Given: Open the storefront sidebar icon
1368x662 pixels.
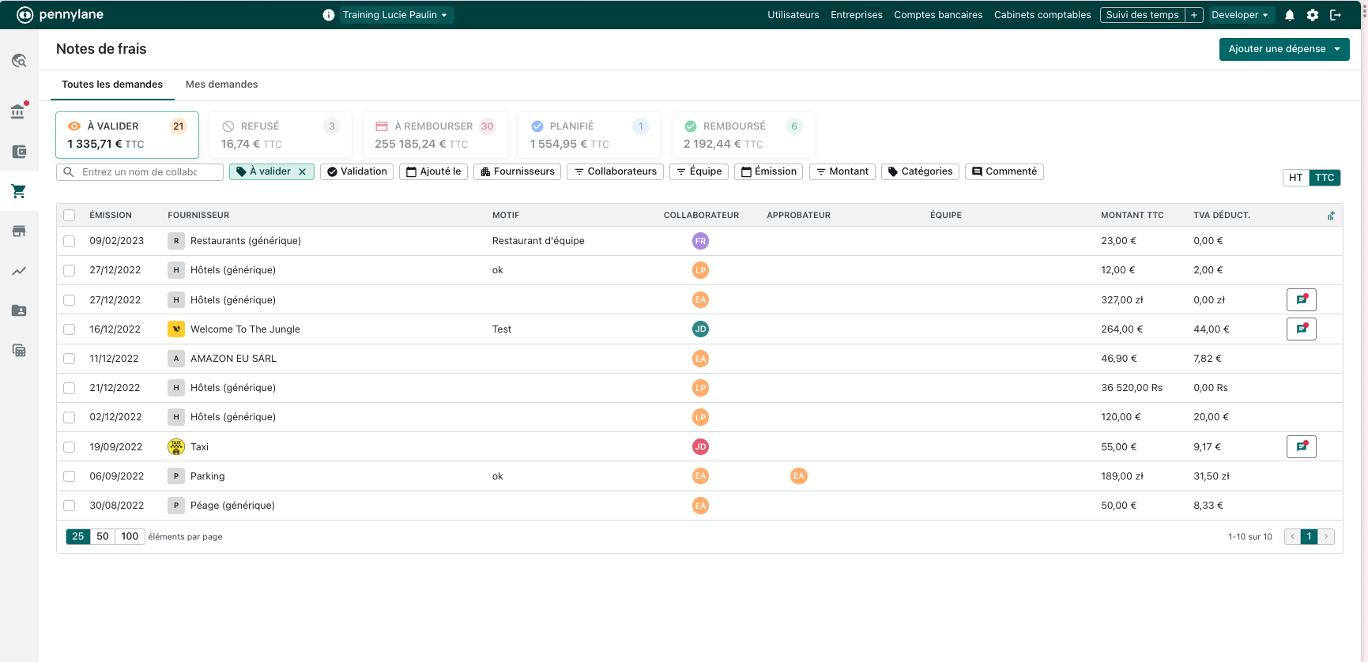Looking at the screenshot, I should [x=19, y=231].
